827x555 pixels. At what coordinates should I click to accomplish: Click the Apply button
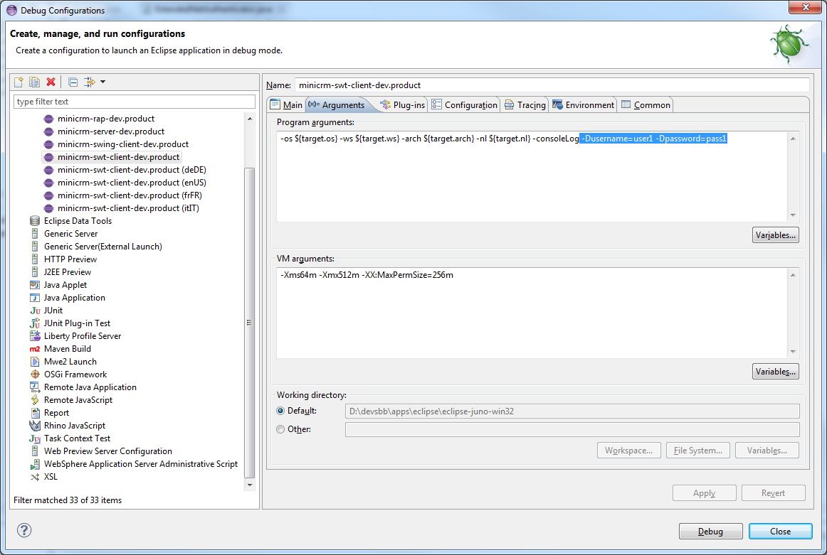(x=704, y=493)
